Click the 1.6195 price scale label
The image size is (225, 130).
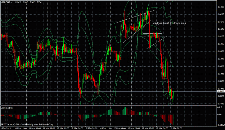221,14
